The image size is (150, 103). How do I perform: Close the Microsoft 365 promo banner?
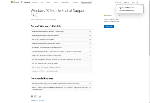pyautogui.click(x=120, y=15)
